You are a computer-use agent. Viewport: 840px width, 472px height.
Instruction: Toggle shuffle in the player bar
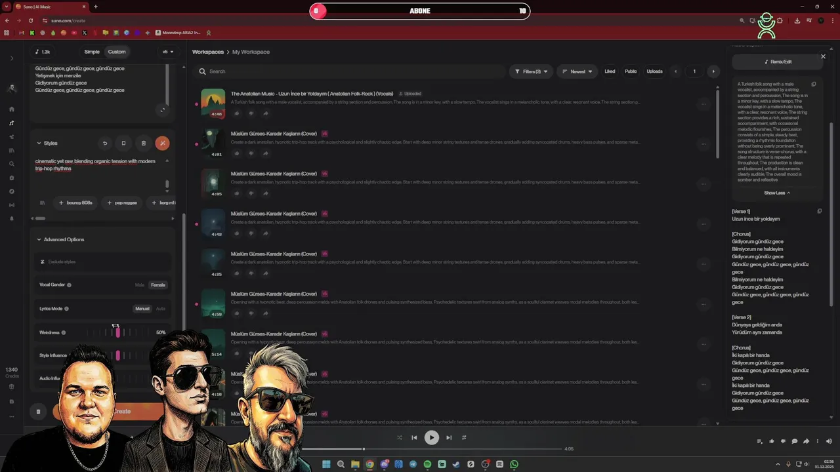[400, 437]
